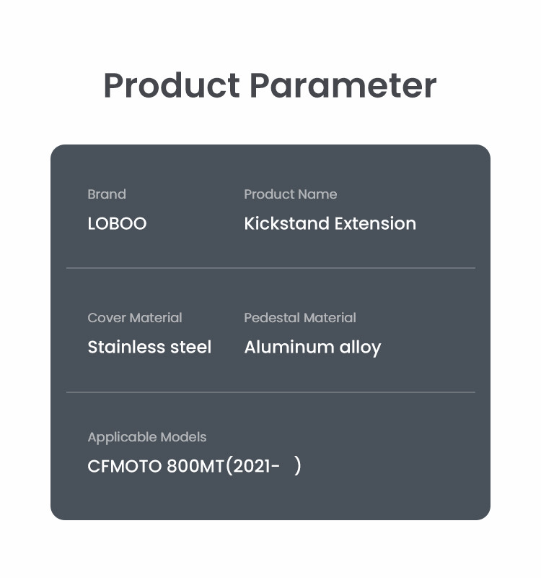The image size is (541, 578).
Task: Click the word "CFMOTO" in the model text
Action: click(x=125, y=467)
